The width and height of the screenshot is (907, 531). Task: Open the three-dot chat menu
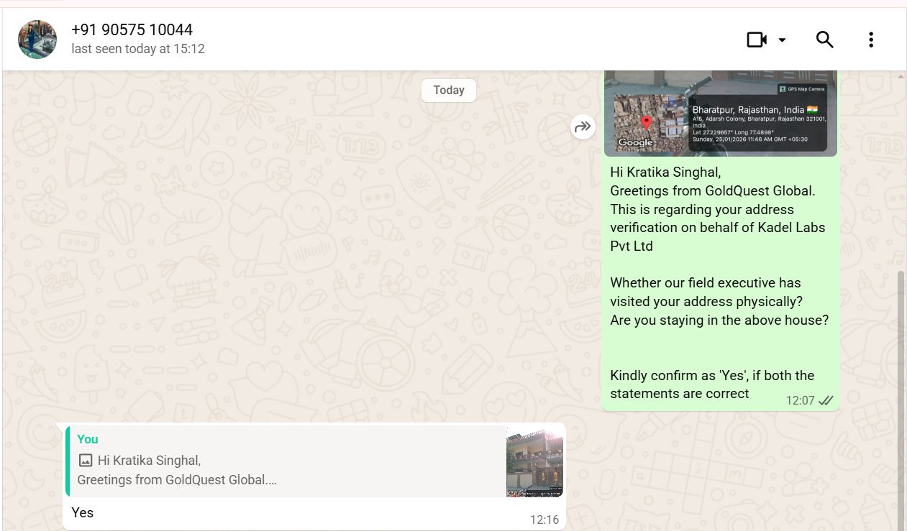870,40
